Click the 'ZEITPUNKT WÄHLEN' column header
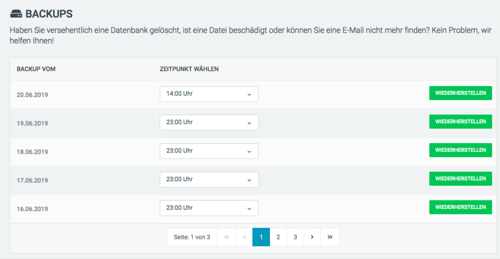The image size is (500, 259). point(189,69)
